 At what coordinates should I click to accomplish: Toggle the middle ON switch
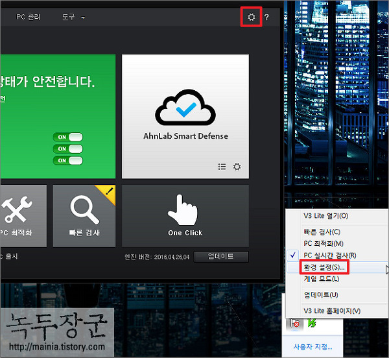67,149
